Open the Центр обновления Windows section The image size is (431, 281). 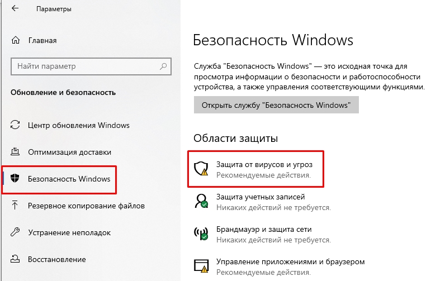pos(78,125)
